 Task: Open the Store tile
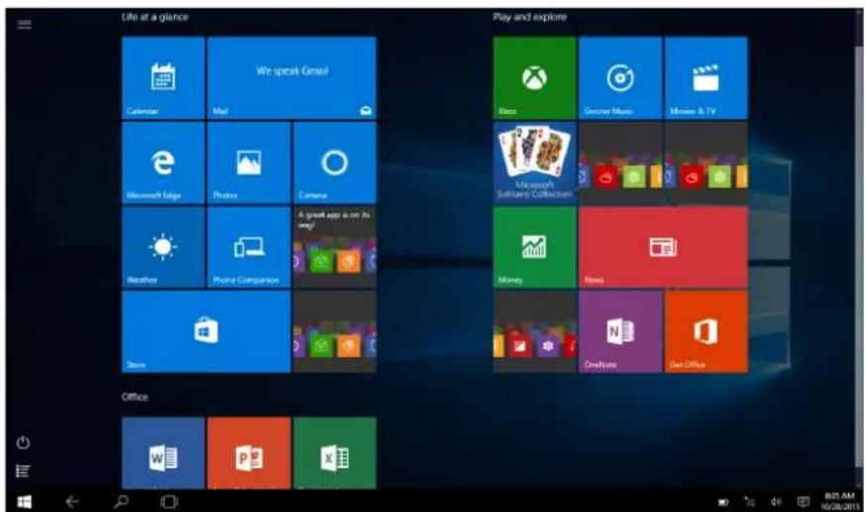click(205, 332)
